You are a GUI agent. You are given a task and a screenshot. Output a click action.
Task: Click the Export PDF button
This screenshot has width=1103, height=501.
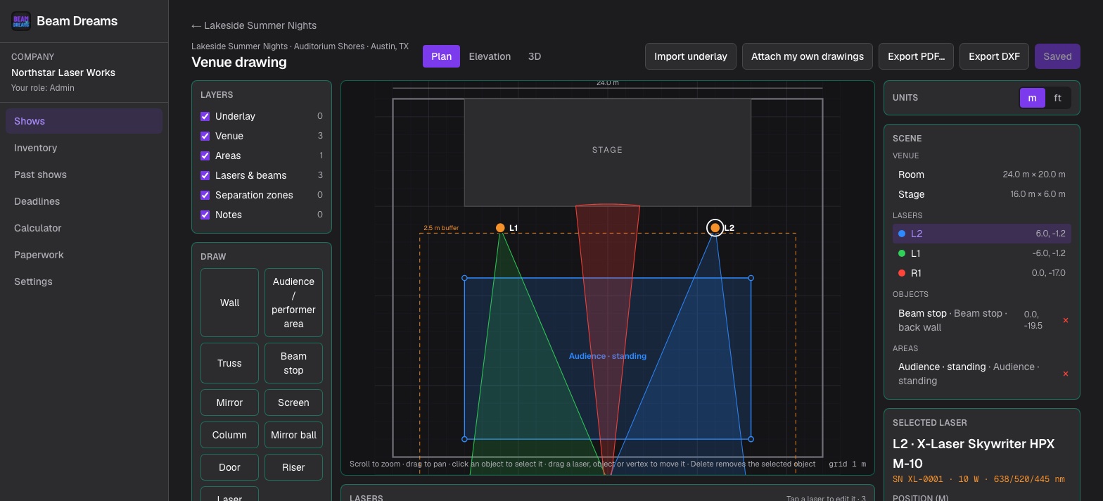tap(916, 56)
